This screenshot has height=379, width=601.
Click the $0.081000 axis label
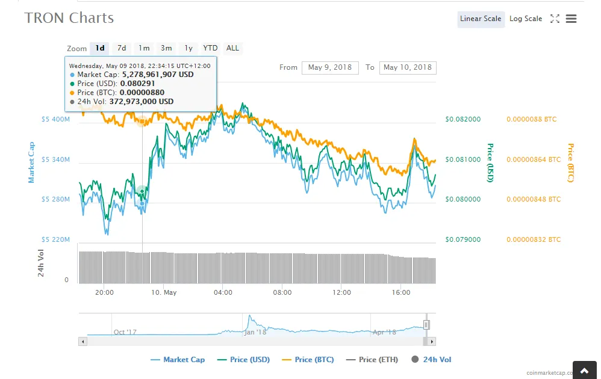pos(462,159)
